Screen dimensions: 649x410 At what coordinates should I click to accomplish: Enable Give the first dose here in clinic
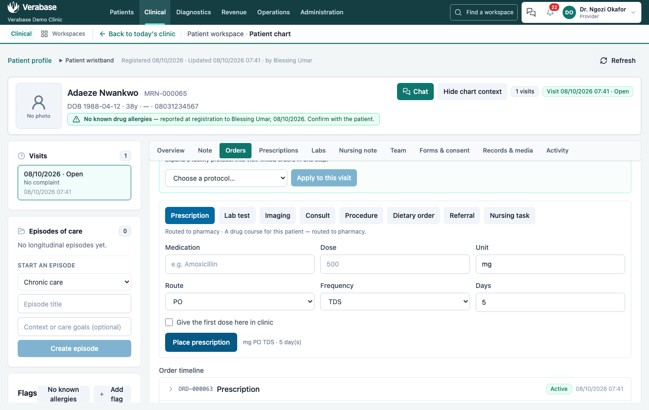pos(169,322)
